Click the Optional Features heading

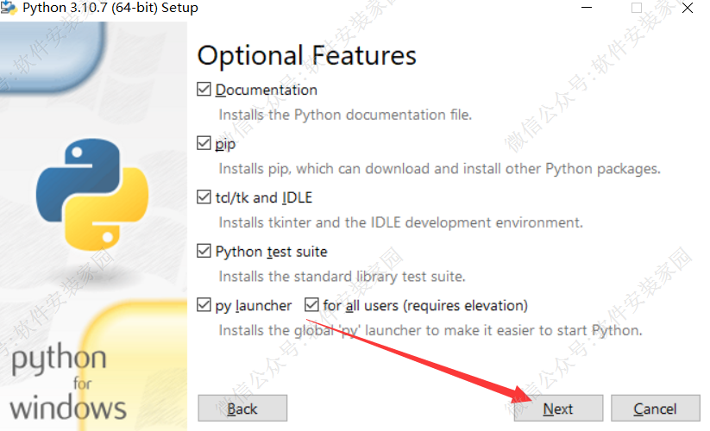(307, 56)
